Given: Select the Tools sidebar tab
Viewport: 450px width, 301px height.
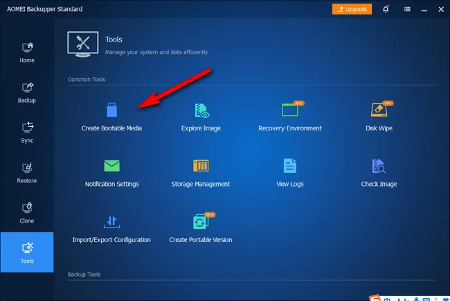Looking at the screenshot, I should coord(27,252).
